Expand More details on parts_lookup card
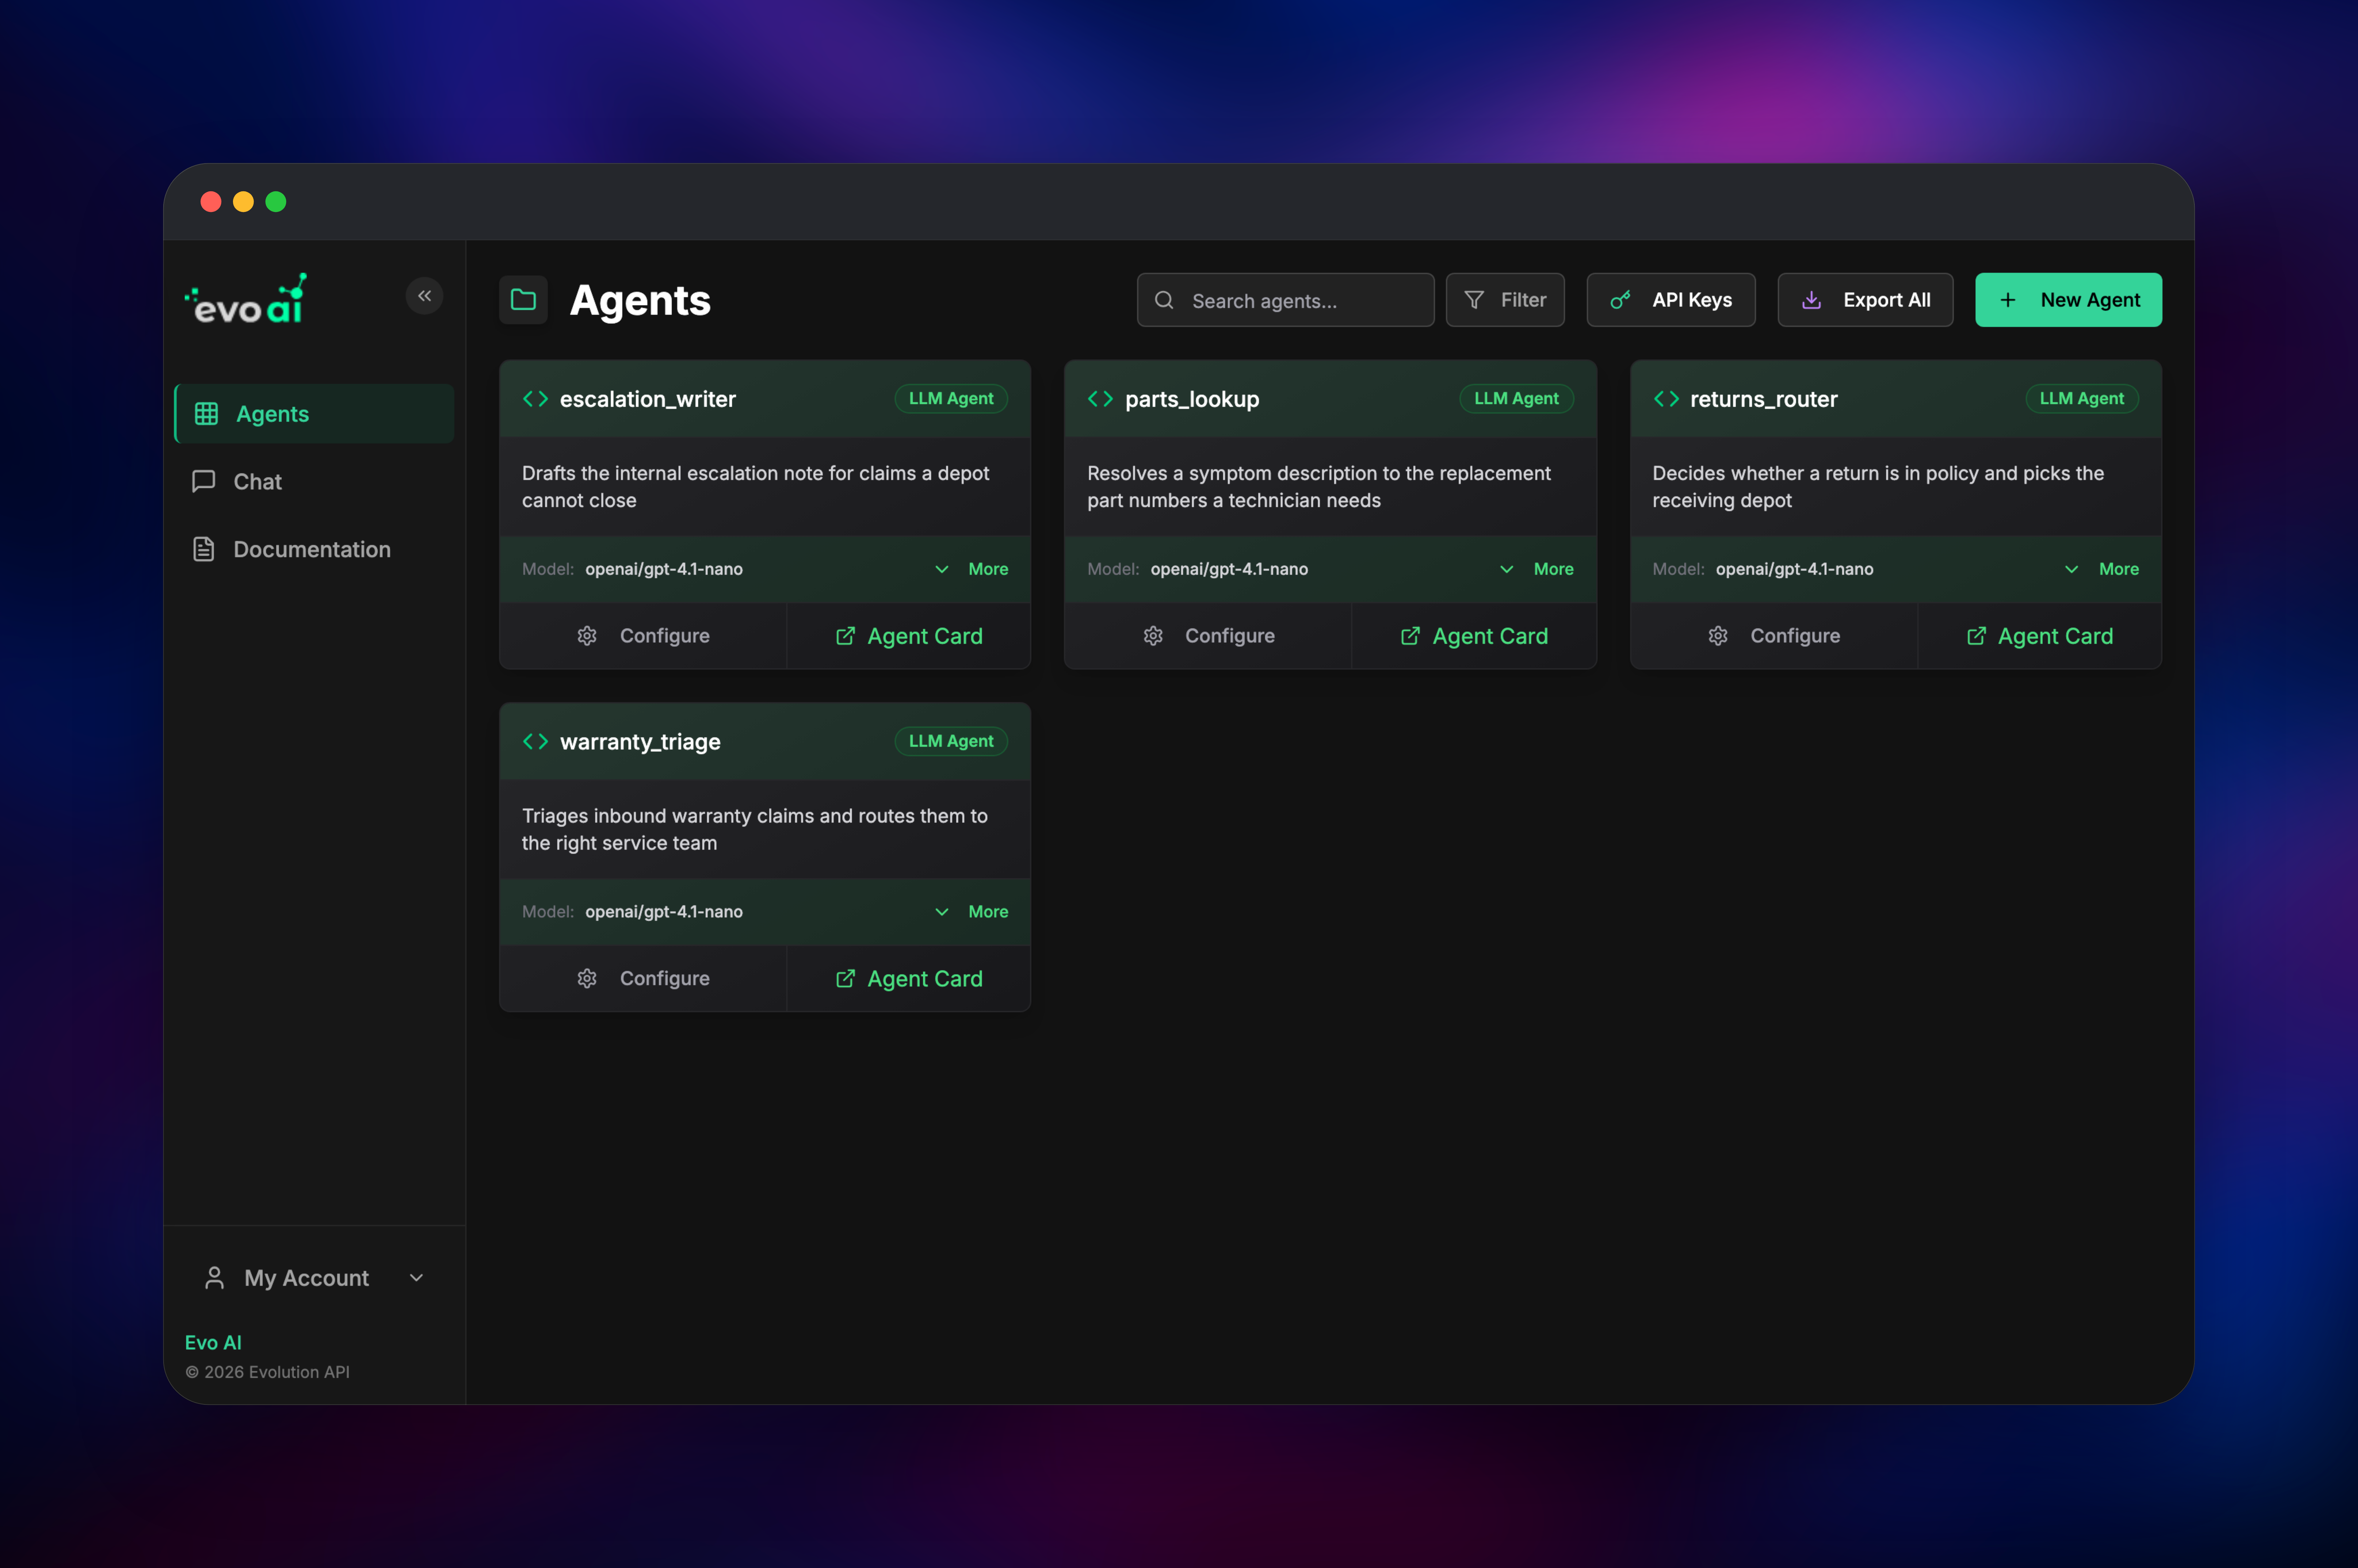The width and height of the screenshot is (2358, 1568). coord(1537,569)
